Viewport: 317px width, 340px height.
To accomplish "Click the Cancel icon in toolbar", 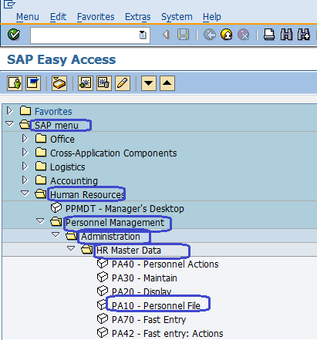I will (243, 35).
